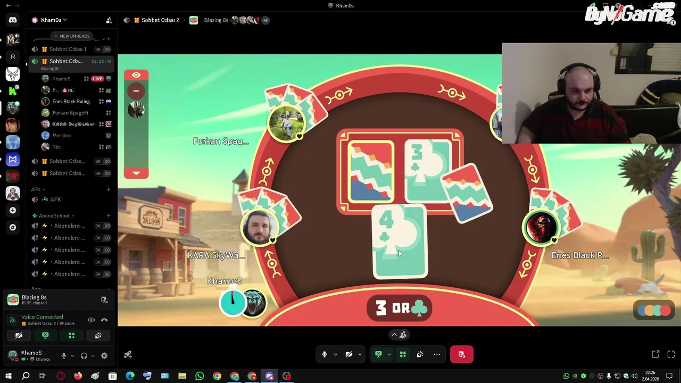Viewport: 681px width, 383px height.
Task: Open soundboard in call bar
Action: coord(420,354)
